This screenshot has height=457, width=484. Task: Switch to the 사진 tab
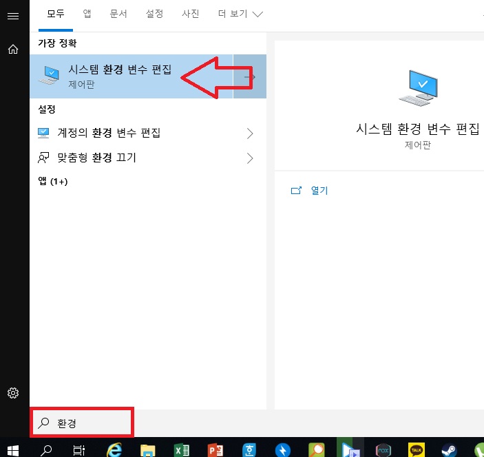(x=191, y=14)
